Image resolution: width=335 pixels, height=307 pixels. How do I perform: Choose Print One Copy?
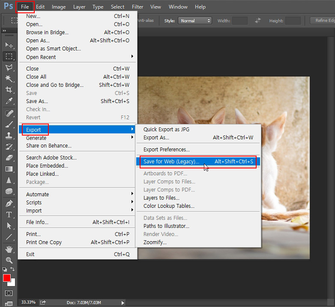pos(78,242)
